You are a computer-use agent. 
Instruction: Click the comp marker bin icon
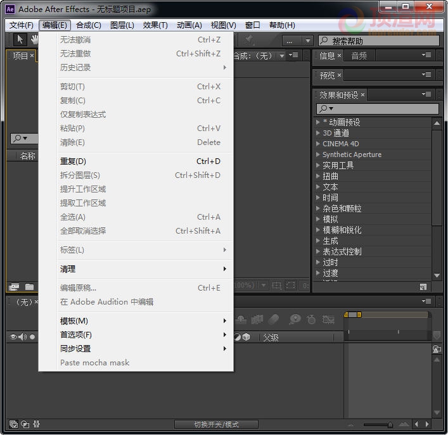point(437,335)
